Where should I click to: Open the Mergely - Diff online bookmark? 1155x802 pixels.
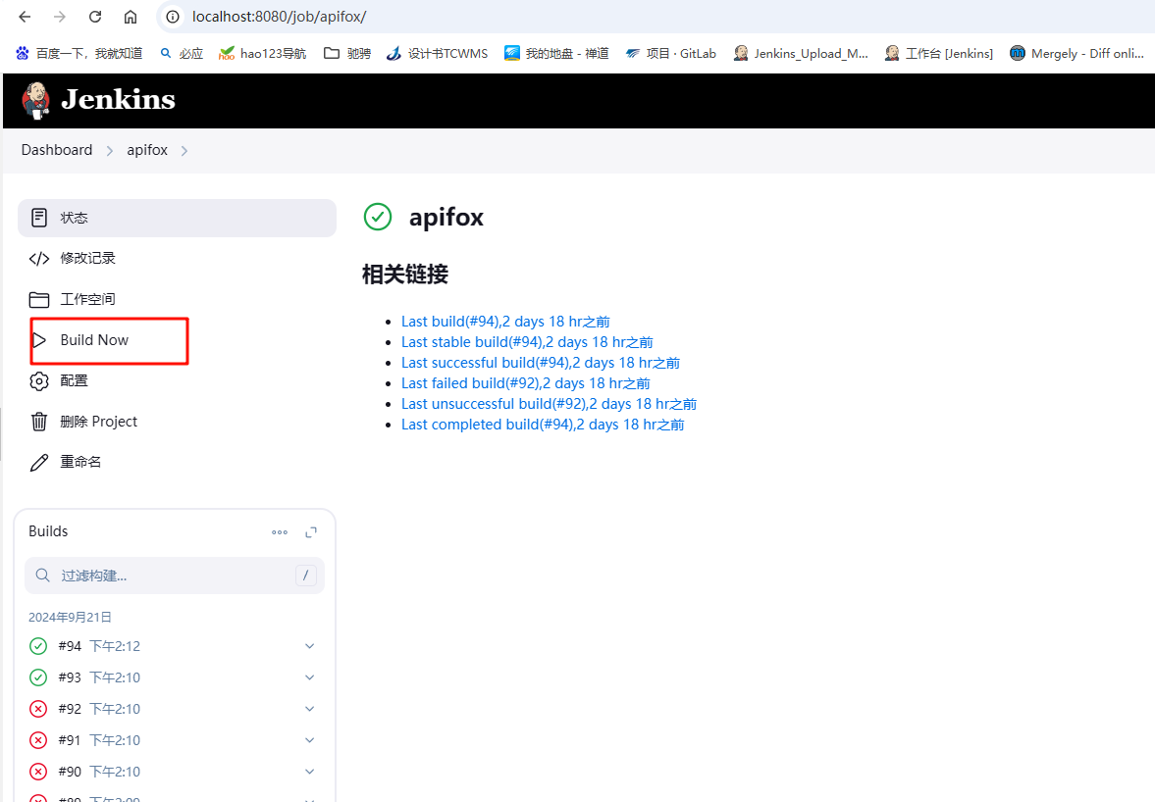tap(1076, 53)
